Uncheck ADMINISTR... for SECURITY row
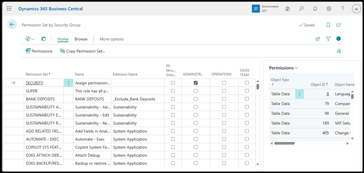The height and width of the screenshot is (173, 364). 196,83
